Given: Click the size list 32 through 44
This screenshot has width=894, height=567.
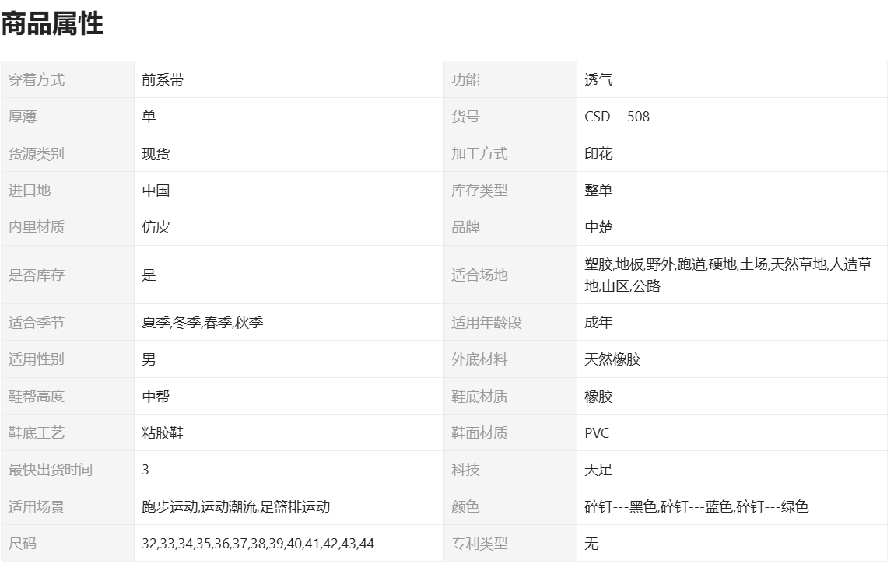Looking at the screenshot, I should pos(258,544).
